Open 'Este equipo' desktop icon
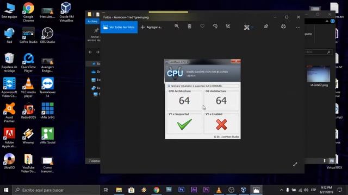348x195 pixels. pyautogui.click(x=9, y=11)
